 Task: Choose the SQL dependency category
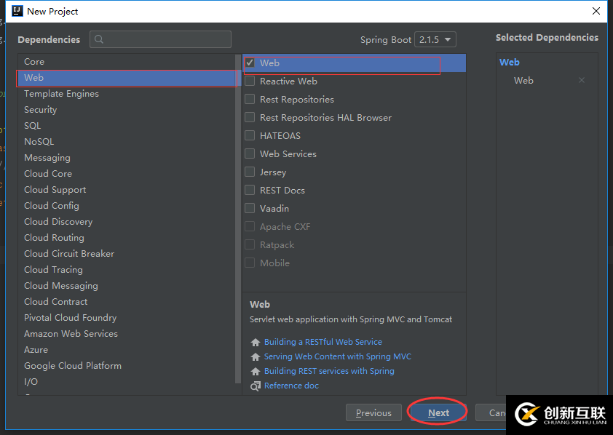coord(32,126)
